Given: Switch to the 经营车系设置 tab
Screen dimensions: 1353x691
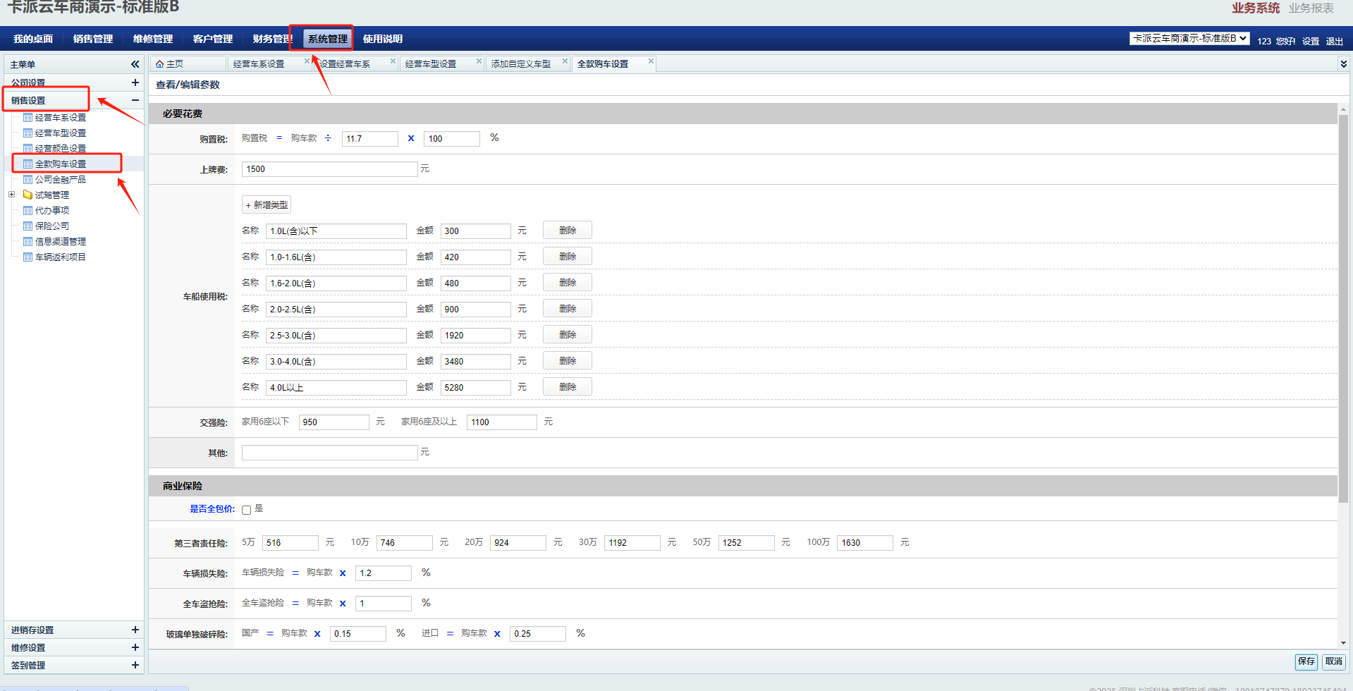Looking at the screenshot, I should point(259,64).
